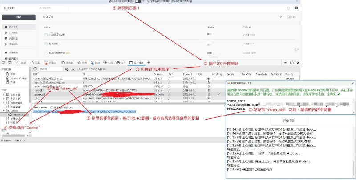This screenshot has height=180, width=356.
Task: Open the user avatar menu in Shimo header
Action: click(296, 8)
